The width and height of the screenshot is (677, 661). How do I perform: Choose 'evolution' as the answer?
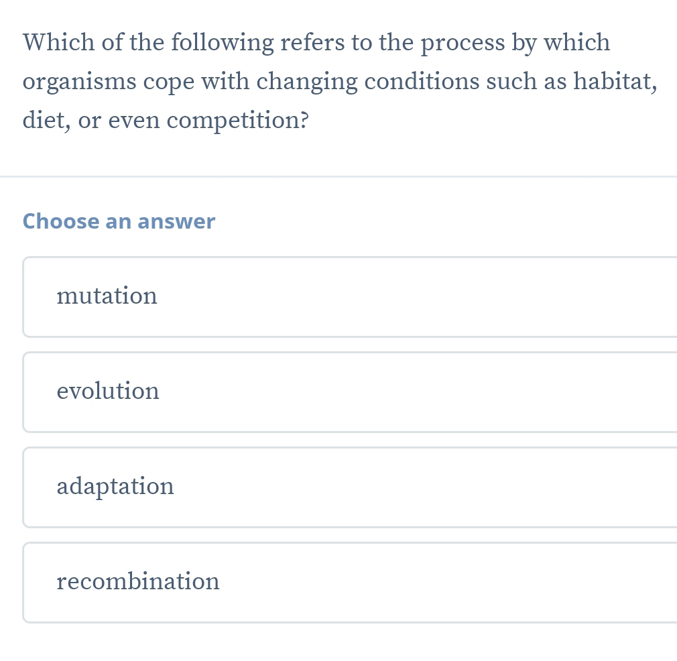[349, 392]
